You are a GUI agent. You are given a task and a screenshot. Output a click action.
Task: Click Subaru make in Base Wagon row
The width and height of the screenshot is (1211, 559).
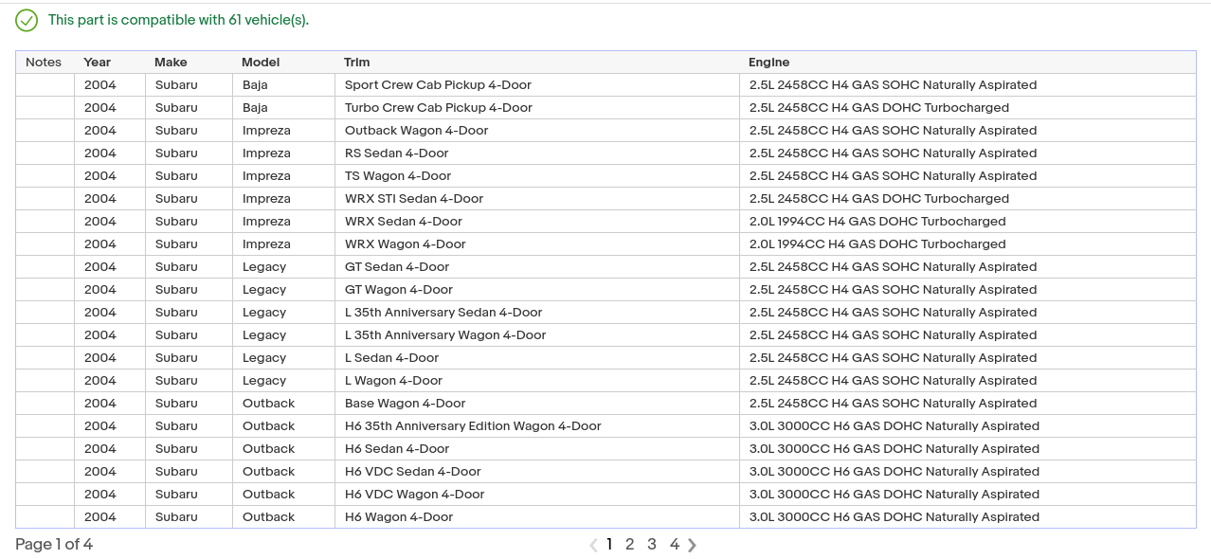coord(190,404)
